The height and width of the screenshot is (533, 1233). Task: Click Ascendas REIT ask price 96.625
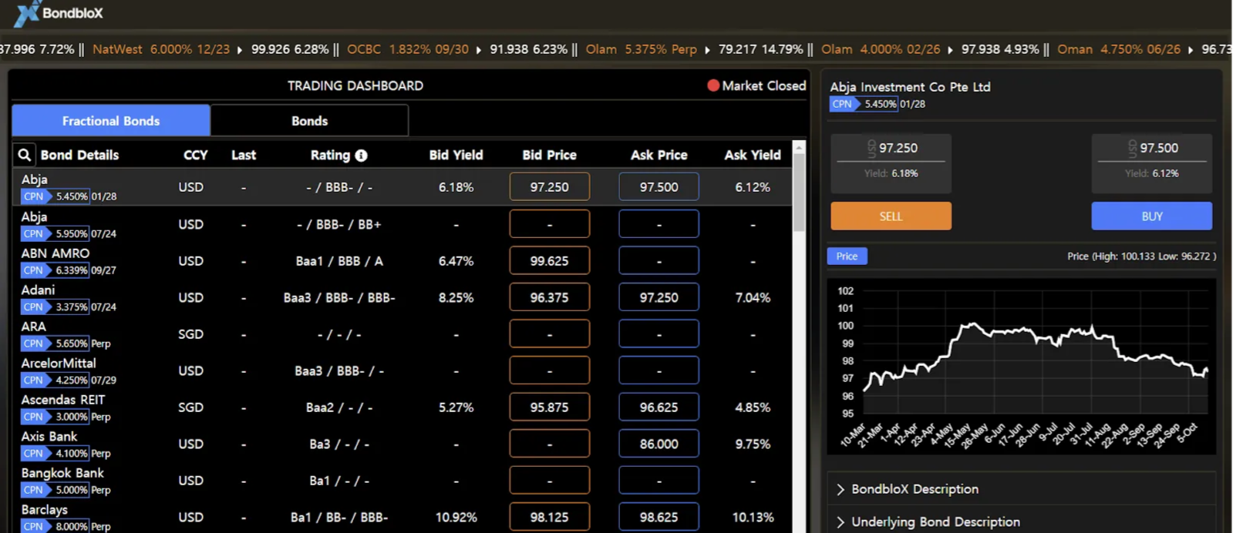pos(659,407)
